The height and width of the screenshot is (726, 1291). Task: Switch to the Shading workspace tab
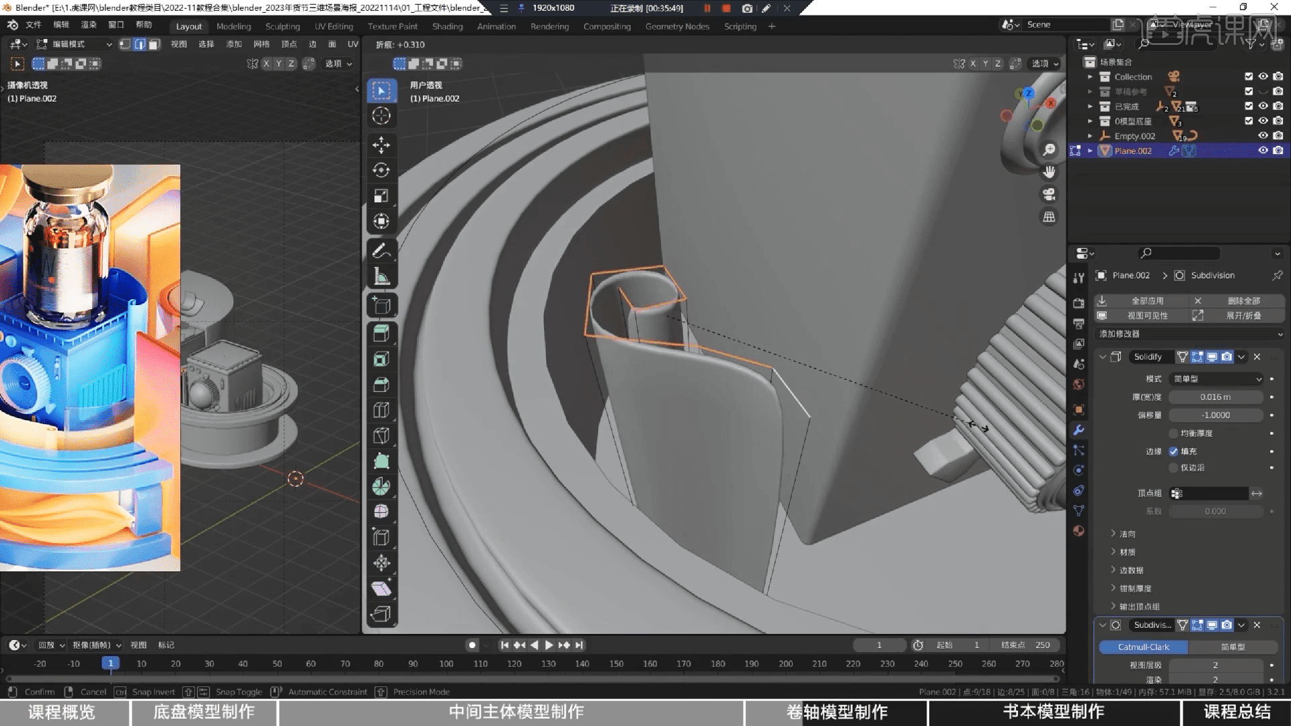pyautogui.click(x=447, y=26)
